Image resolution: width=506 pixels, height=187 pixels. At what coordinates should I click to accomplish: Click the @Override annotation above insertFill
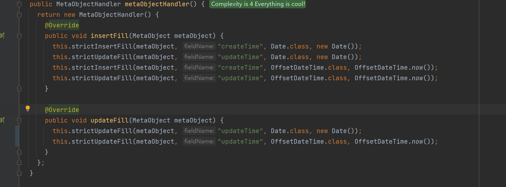62,25
